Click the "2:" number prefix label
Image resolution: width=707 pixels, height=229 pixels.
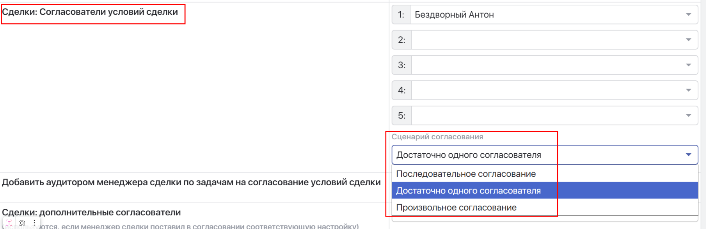[401, 40]
